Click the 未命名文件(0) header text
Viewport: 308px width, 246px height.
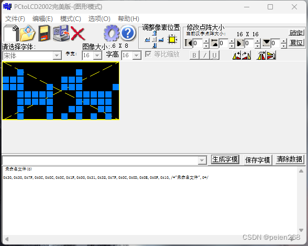[x=18, y=169]
